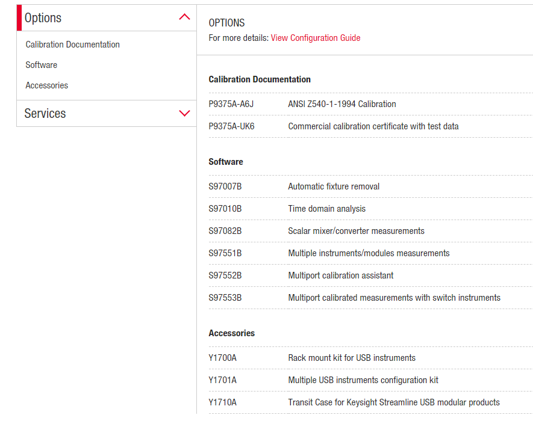The width and height of the screenshot is (533, 421).
Task: Open the Services sidebar heading
Action: tap(45, 114)
